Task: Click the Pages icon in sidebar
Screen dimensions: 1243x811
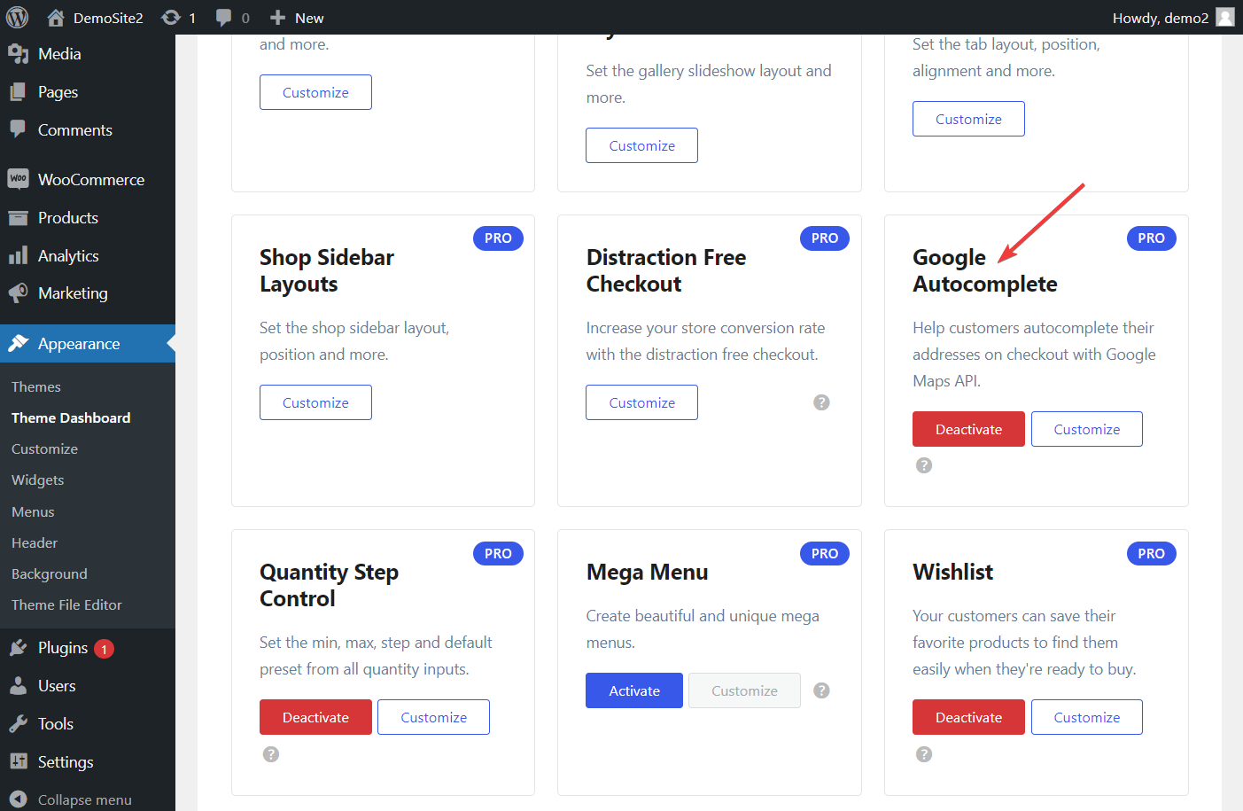Action: point(18,92)
